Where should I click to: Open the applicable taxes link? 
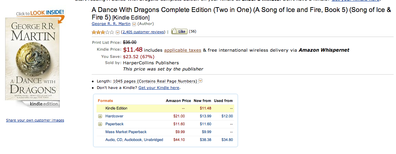pos(183,50)
